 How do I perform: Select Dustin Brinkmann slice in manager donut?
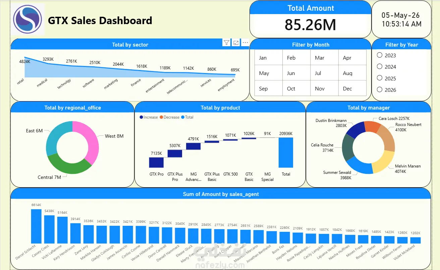356,130
